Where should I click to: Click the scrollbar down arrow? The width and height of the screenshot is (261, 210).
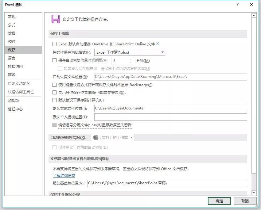pos(254,193)
